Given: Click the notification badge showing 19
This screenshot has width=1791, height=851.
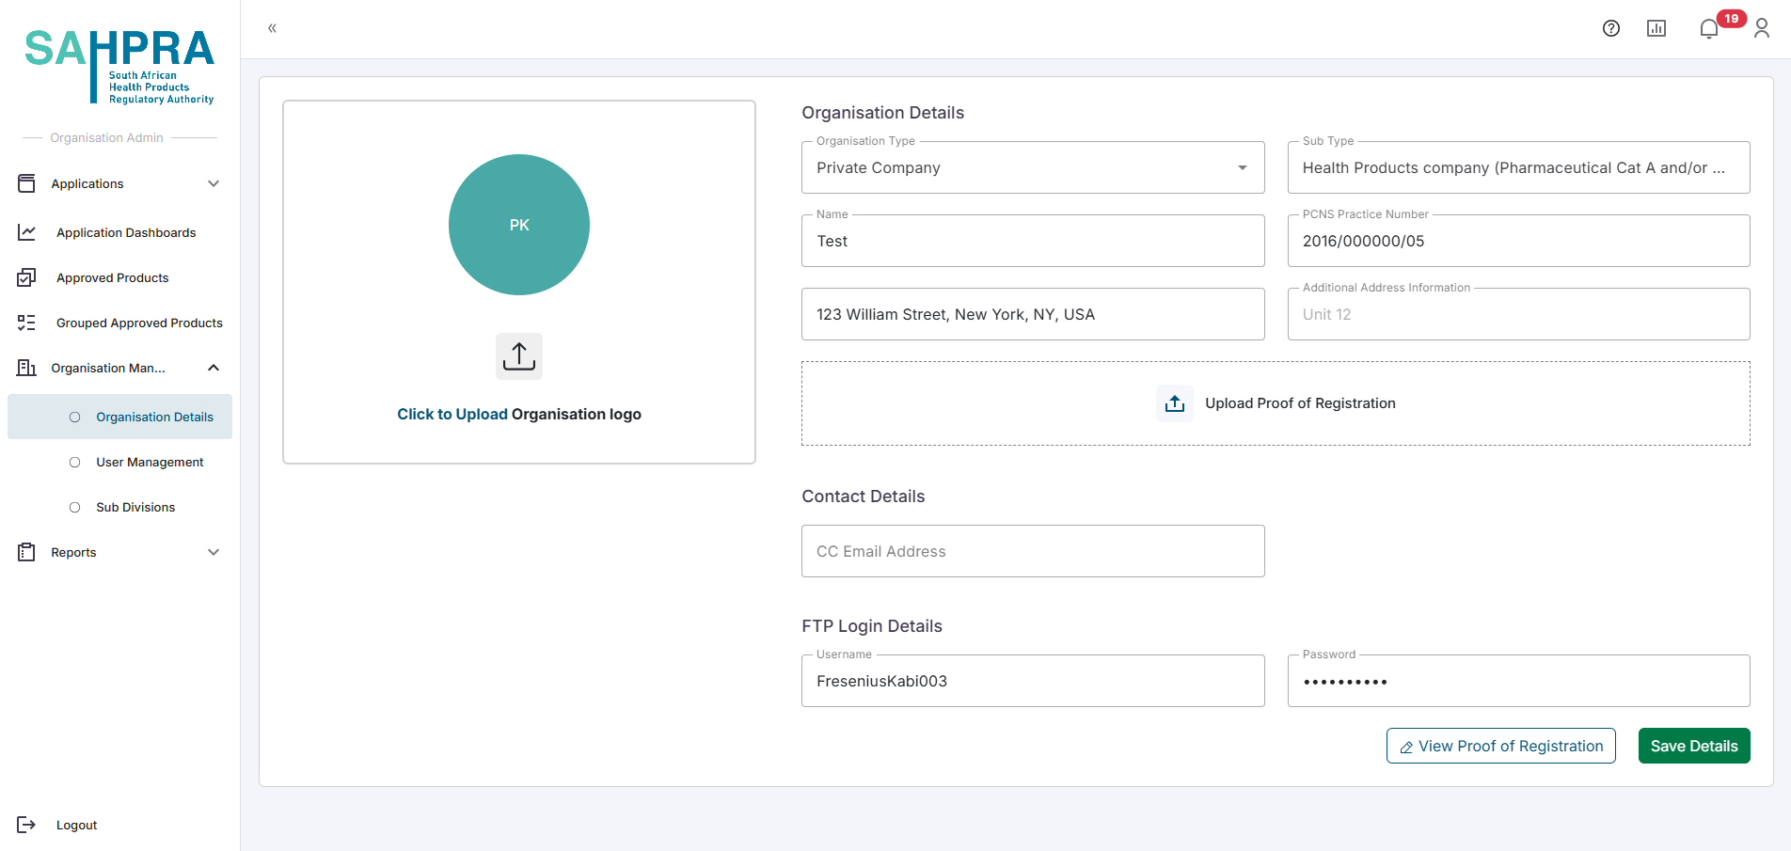Looking at the screenshot, I should tap(1732, 19).
